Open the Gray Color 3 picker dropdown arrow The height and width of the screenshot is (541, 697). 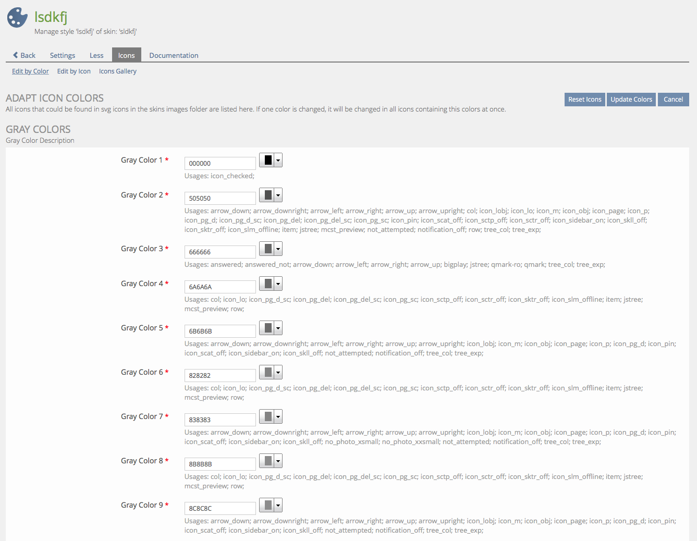tap(278, 249)
